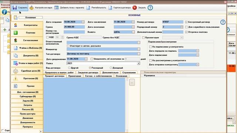Screen dimensions: 237x133
Task: Open the Задачи (0) section
Action: [x=27, y=101]
